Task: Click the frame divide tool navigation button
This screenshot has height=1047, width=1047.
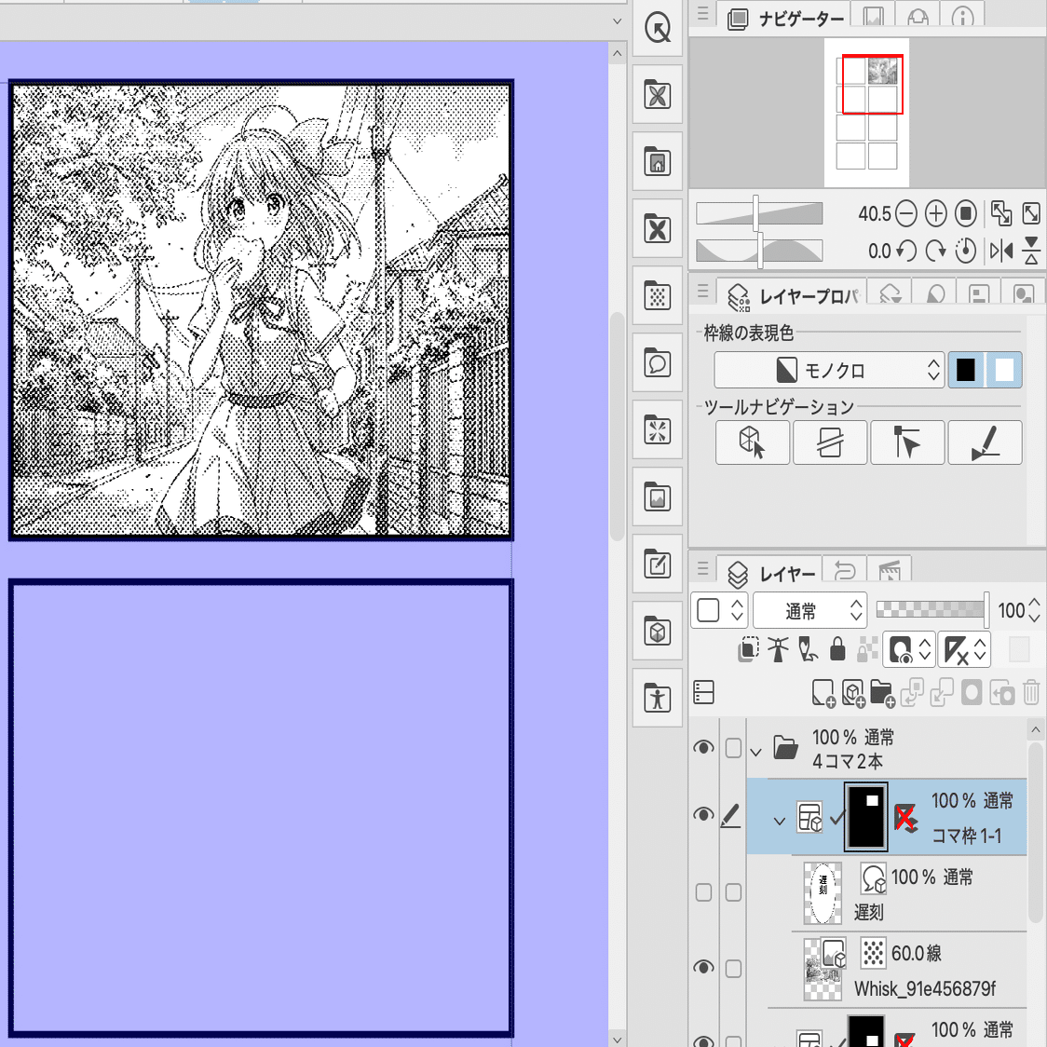Action: [830, 442]
